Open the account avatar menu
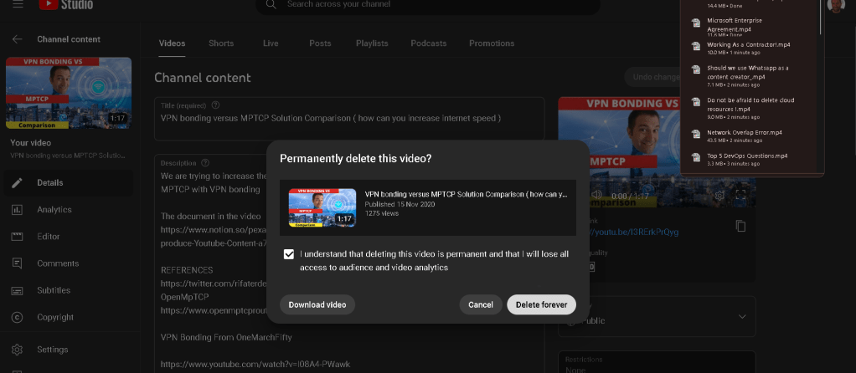856x373 pixels. (836, 4)
